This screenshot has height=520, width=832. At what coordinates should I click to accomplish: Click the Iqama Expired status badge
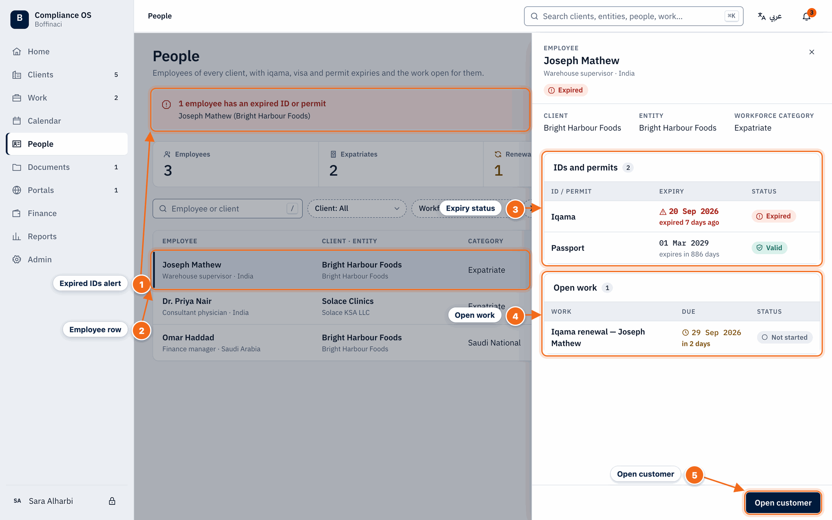tap(774, 216)
